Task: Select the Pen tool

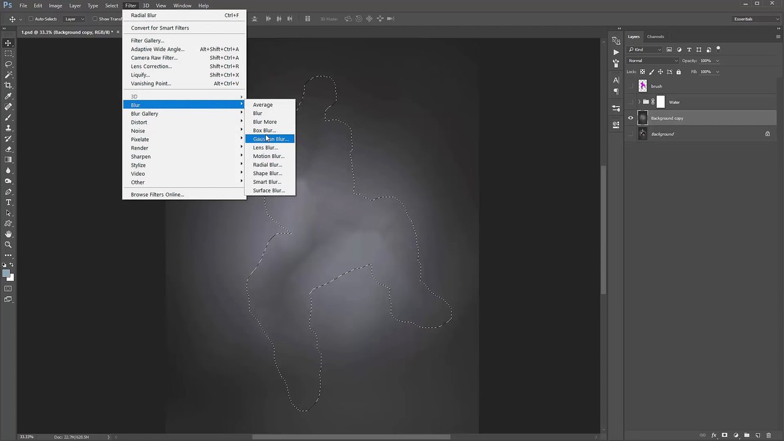Action: coord(9,192)
